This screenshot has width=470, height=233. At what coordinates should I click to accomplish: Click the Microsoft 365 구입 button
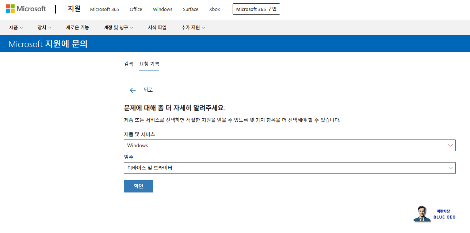pos(256,9)
